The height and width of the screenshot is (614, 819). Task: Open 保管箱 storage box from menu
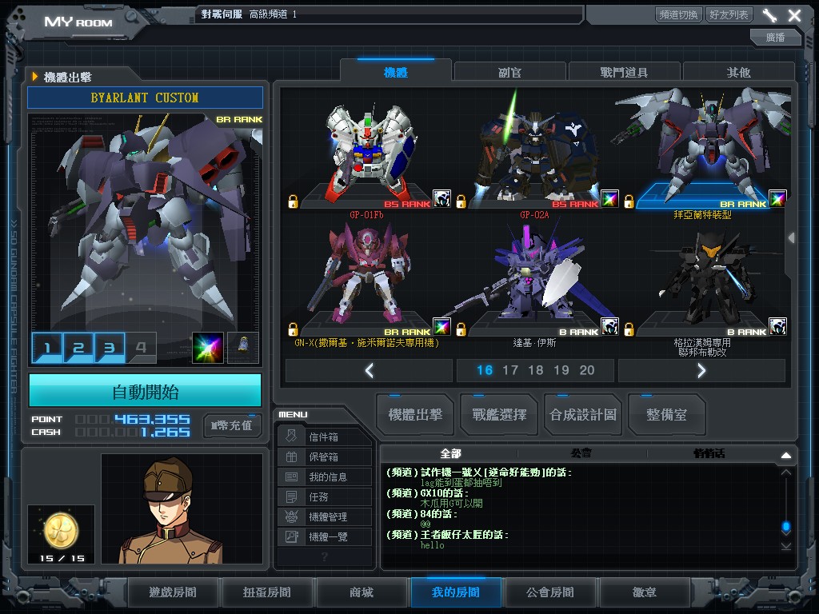[x=325, y=457]
